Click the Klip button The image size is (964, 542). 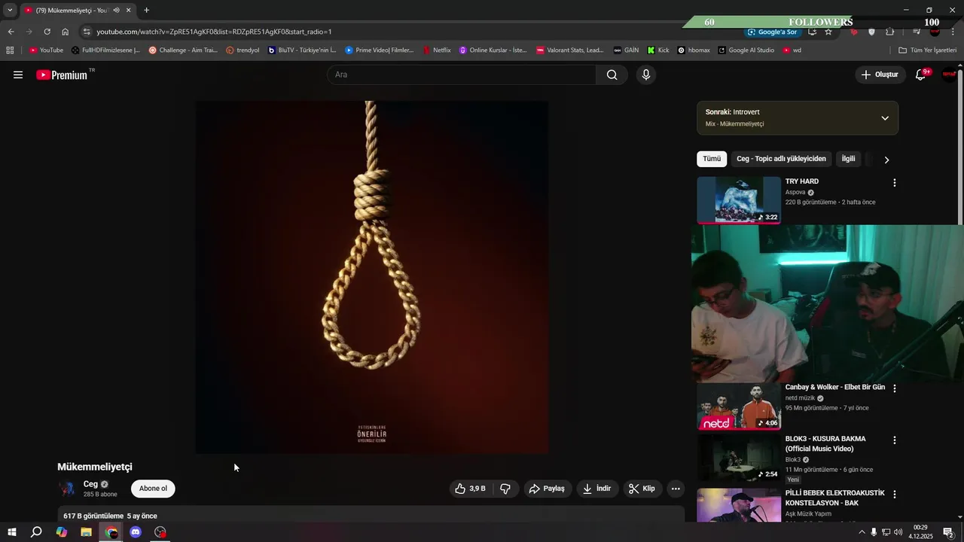[x=642, y=489]
